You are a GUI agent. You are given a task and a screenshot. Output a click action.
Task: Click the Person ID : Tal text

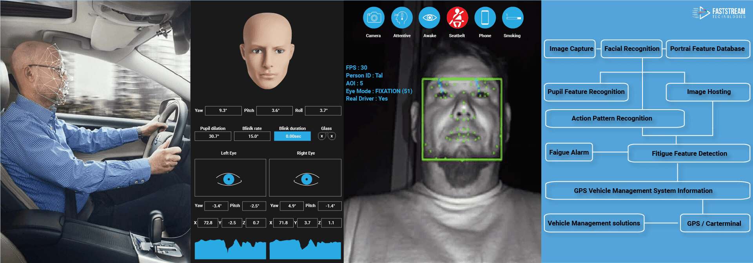364,76
